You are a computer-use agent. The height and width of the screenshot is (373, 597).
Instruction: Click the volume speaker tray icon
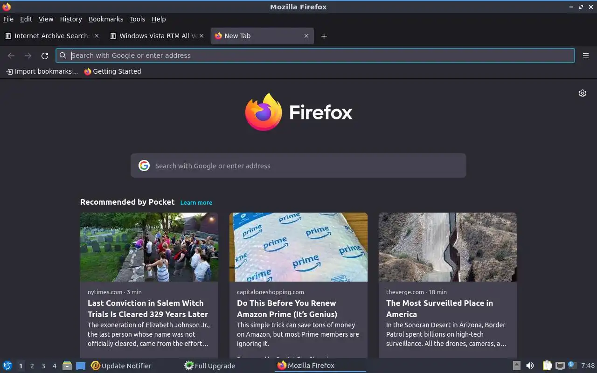coord(530,366)
